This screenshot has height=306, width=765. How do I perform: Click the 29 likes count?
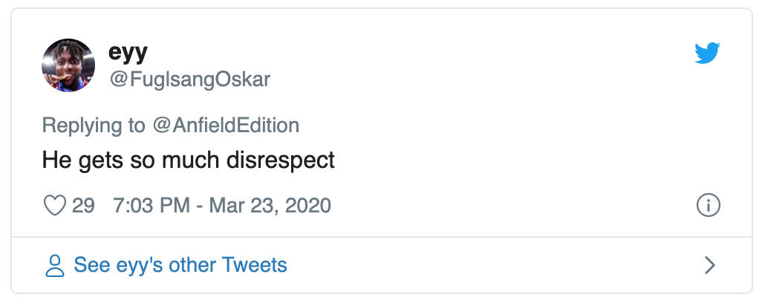click(83, 205)
